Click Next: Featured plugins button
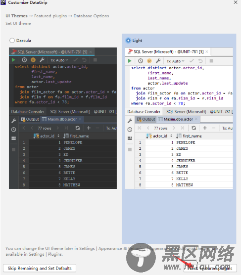Image resolution: width=241 pixels, height=275 pixels. pyautogui.click(x=210, y=269)
